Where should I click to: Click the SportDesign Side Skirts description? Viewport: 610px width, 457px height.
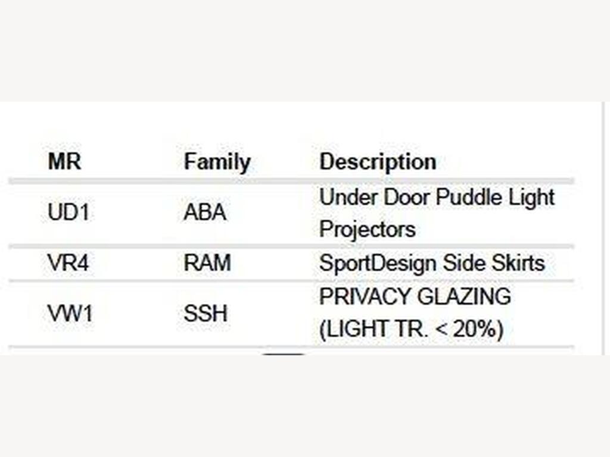tap(432, 263)
